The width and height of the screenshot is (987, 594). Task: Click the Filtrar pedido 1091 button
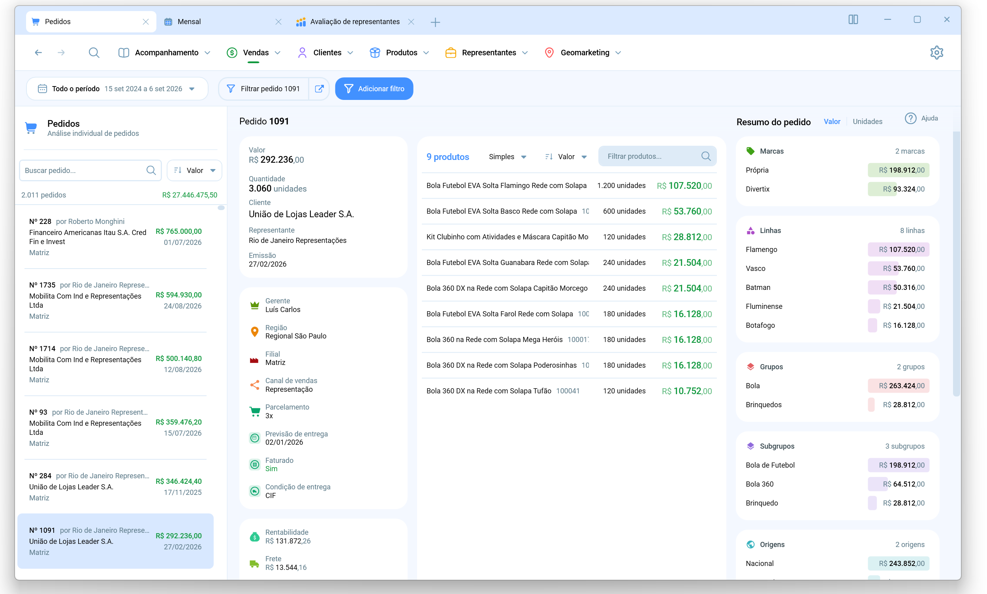point(264,89)
